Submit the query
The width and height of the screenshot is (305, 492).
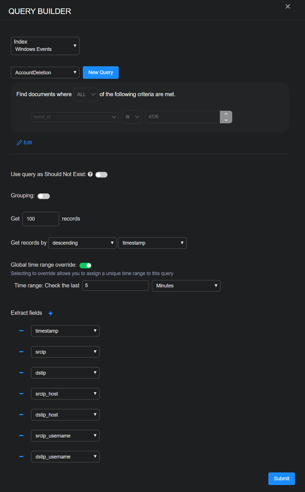(x=281, y=479)
